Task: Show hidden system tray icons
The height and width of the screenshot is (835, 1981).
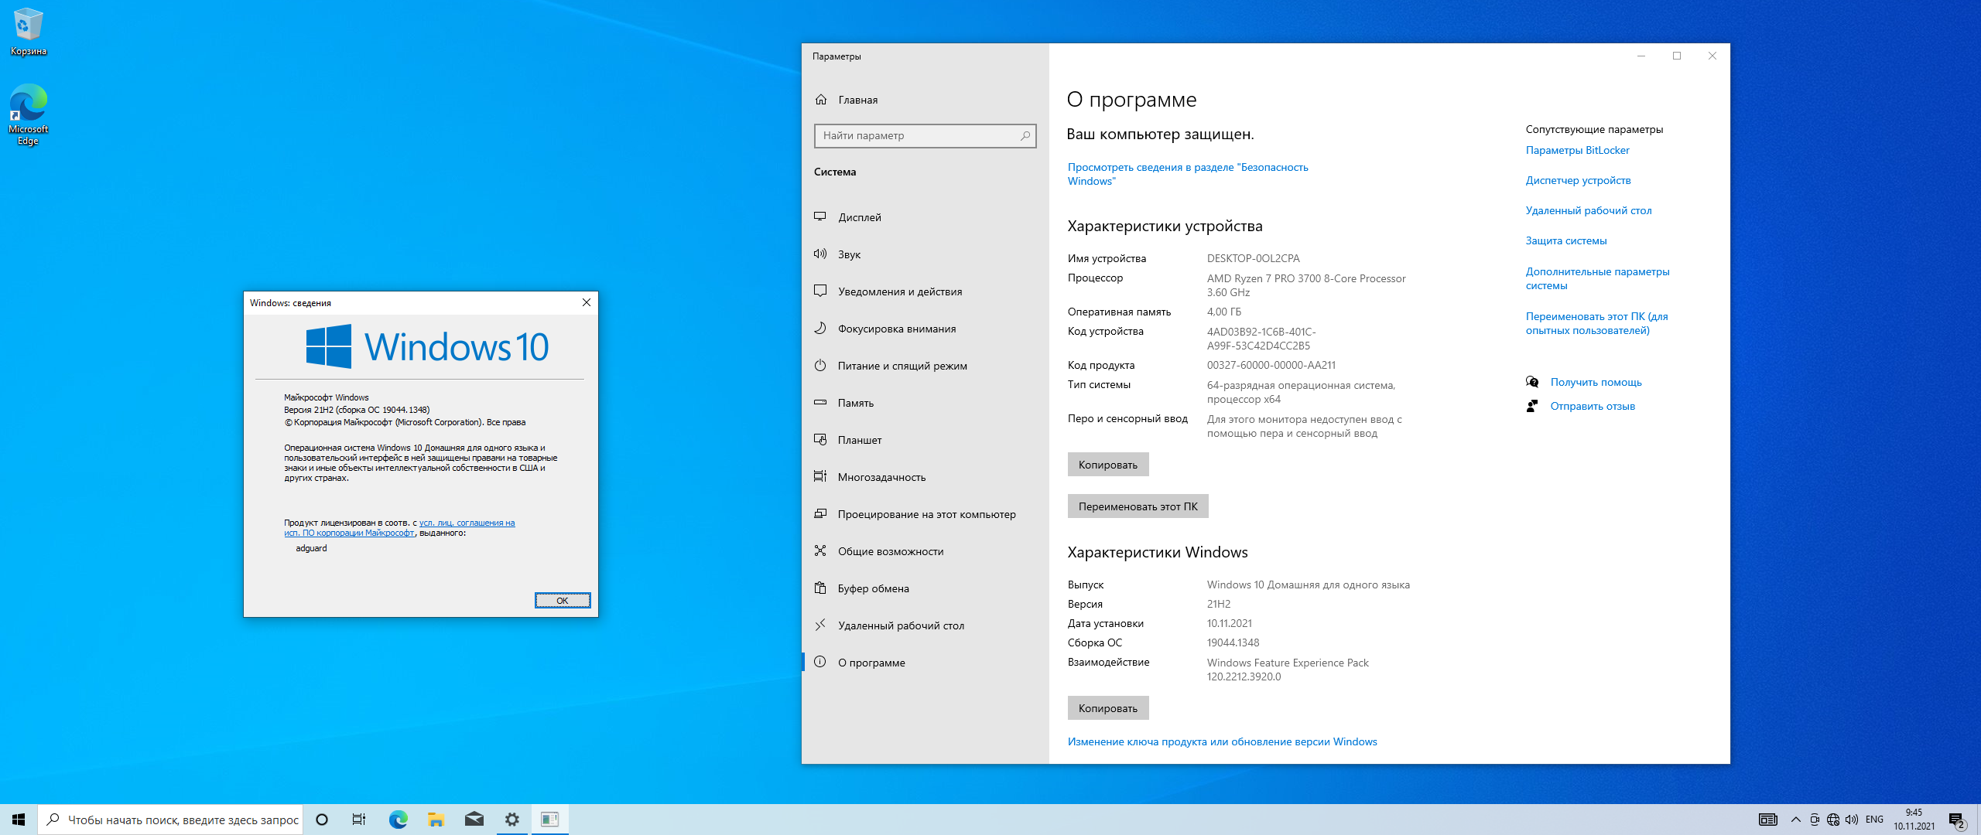Action: (1795, 820)
